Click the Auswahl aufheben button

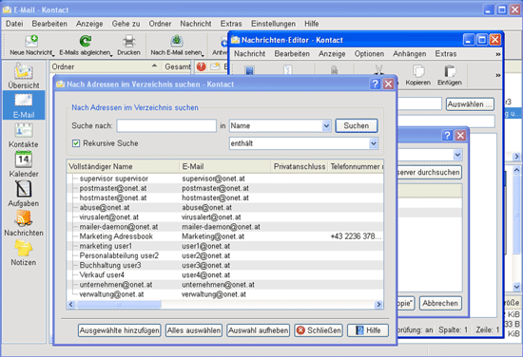click(258, 330)
